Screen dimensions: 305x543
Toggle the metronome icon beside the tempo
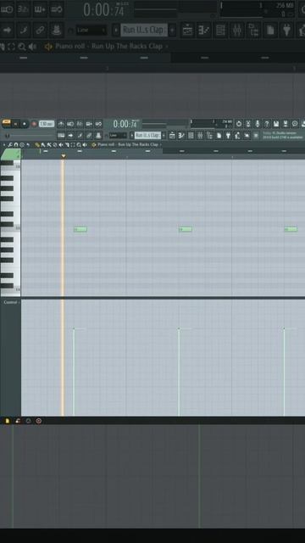point(61,124)
